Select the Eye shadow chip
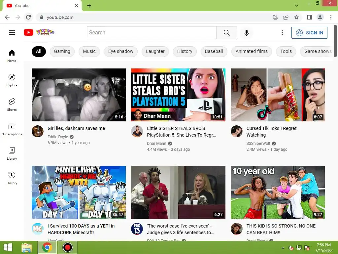 pos(121,51)
